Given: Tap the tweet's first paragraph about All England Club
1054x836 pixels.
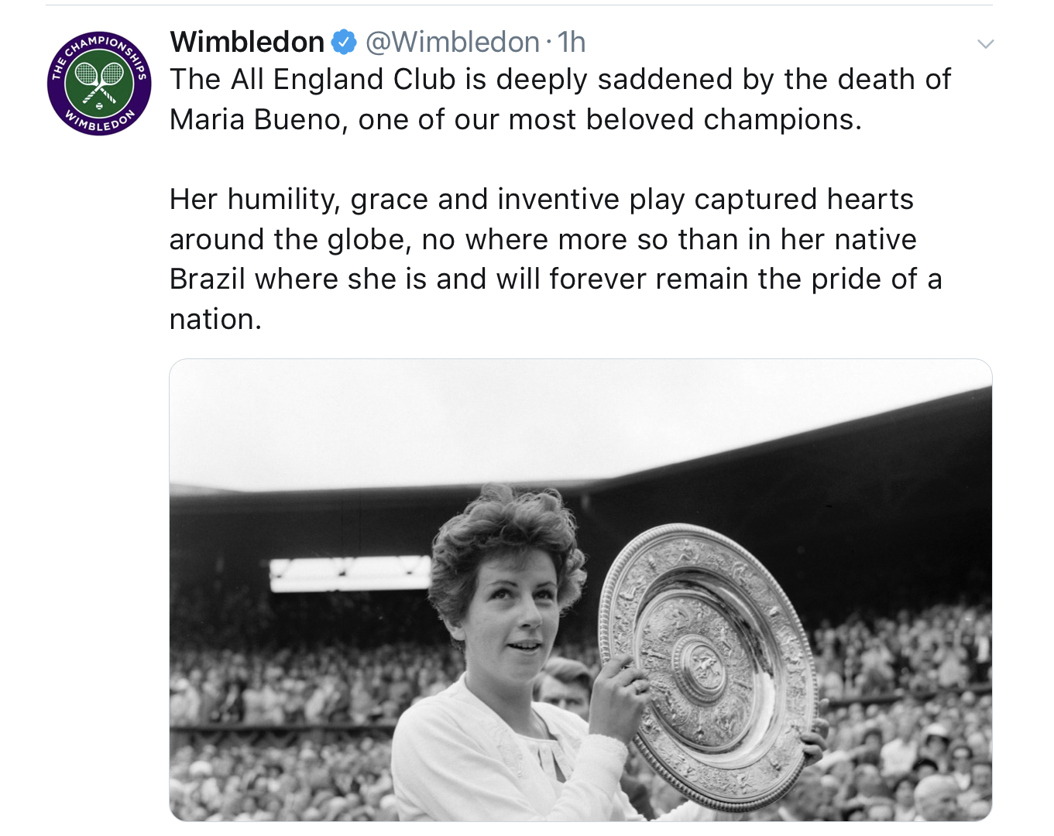Looking at the screenshot, I should [x=560, y=99].
